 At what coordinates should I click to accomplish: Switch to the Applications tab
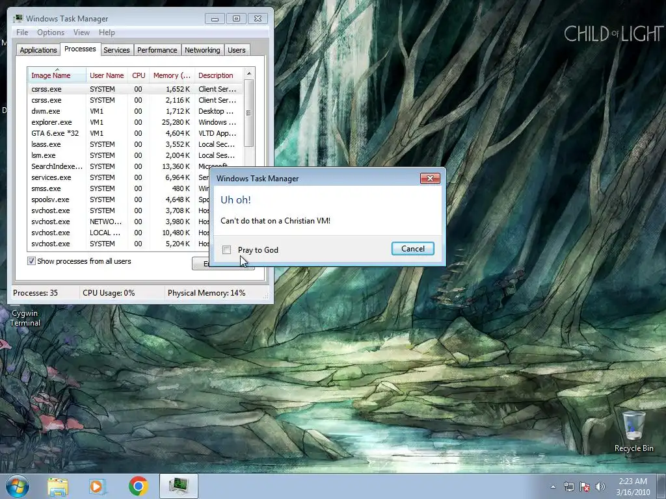pos(38,50)
